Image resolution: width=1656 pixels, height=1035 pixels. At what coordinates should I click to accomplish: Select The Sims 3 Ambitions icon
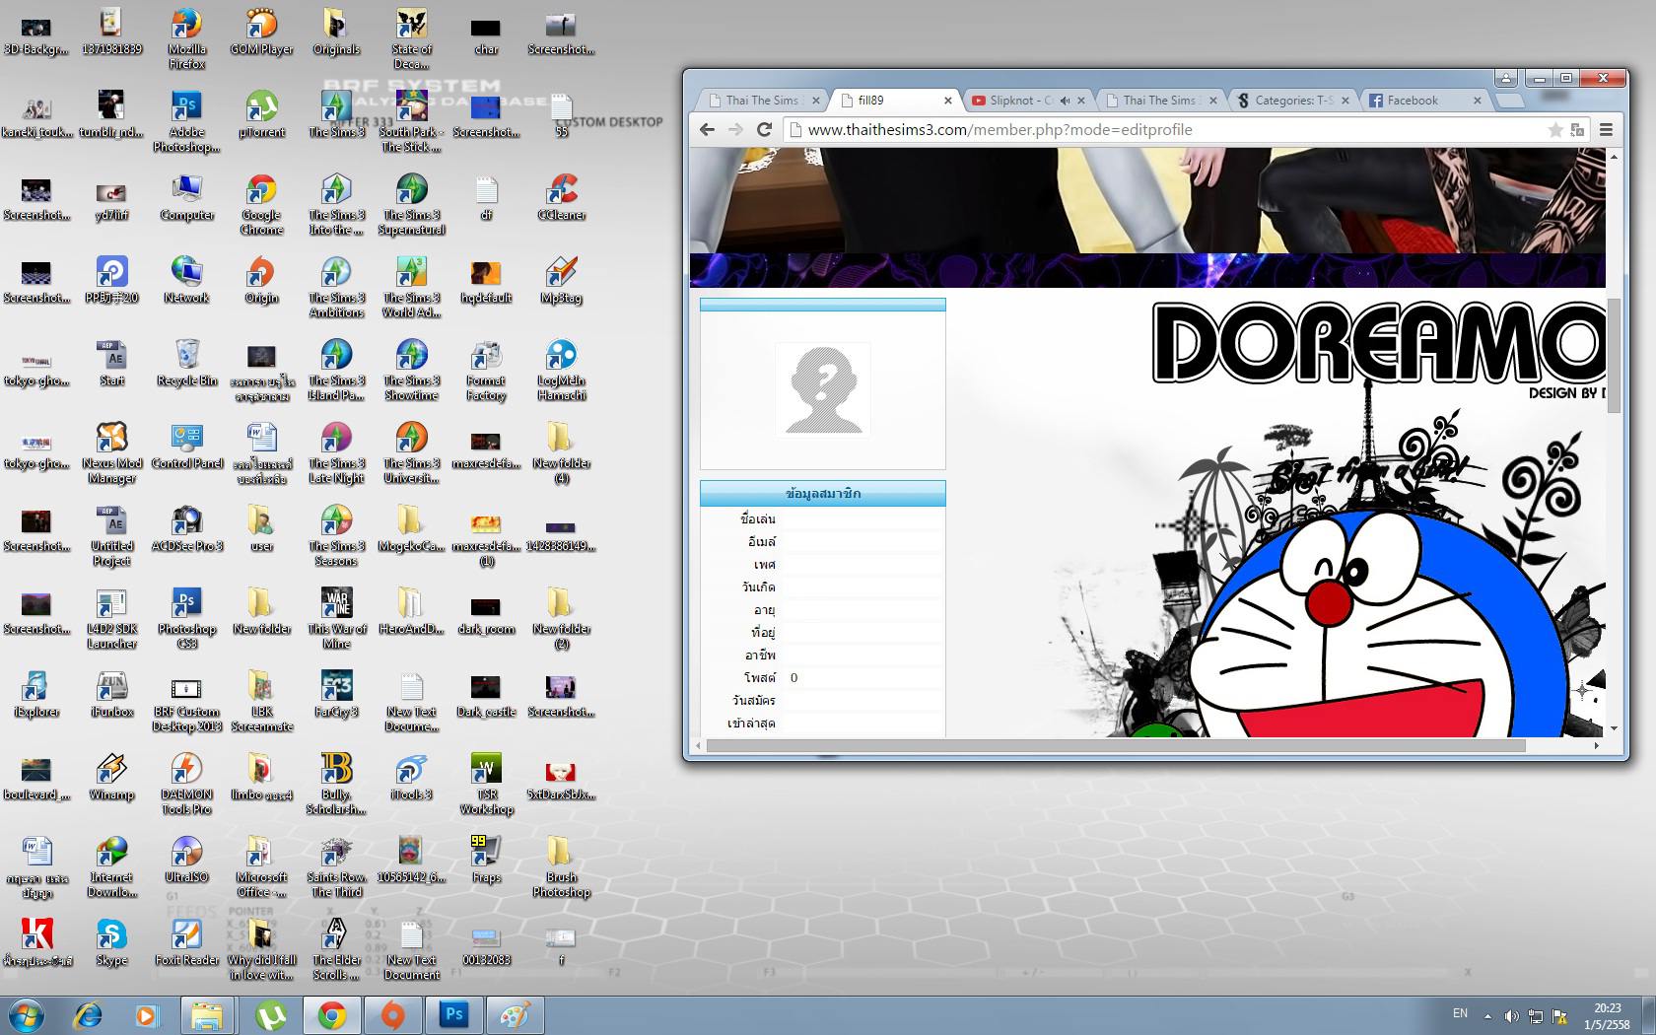[336, 288]
